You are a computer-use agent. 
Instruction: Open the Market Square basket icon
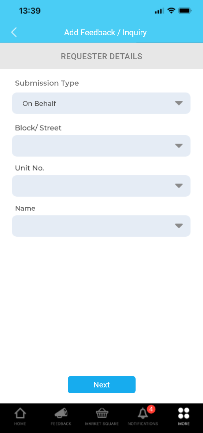102,414
